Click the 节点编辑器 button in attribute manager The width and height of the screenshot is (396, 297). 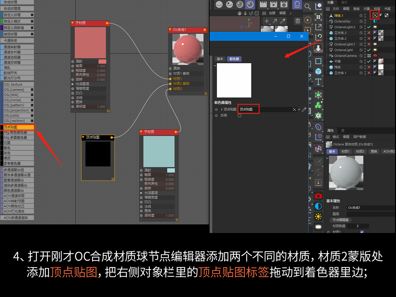[341, 220]
